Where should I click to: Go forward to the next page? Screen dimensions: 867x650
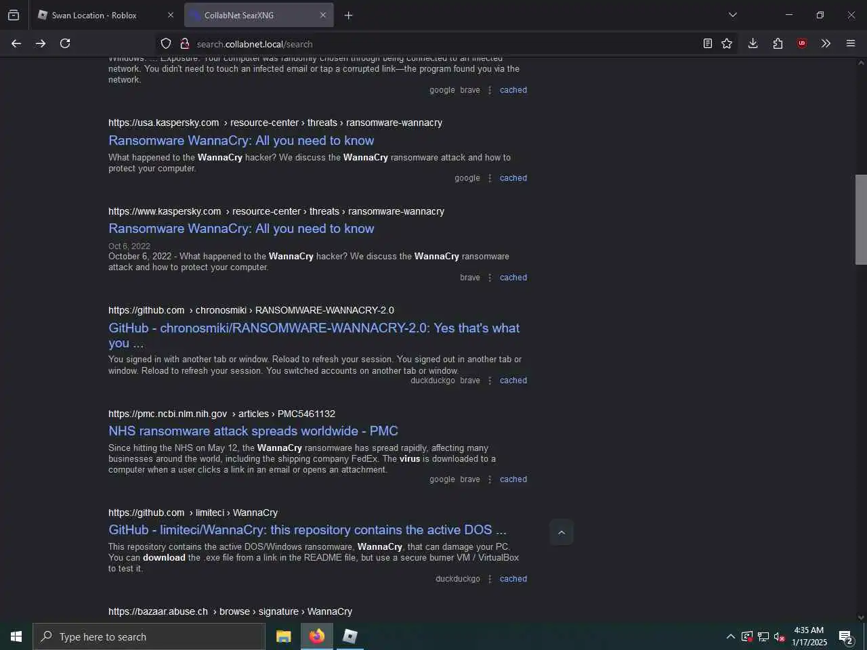coord(41,43)
